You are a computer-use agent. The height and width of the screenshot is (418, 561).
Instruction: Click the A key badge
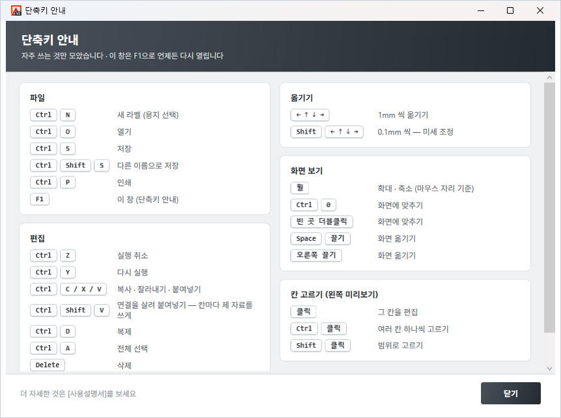click(x=68, y=348)
